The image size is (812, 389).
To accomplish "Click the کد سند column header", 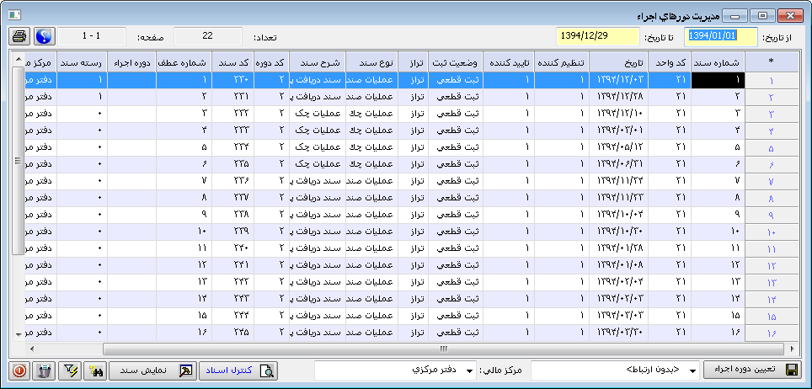I will pyautogui.click(x=232, y=61).
